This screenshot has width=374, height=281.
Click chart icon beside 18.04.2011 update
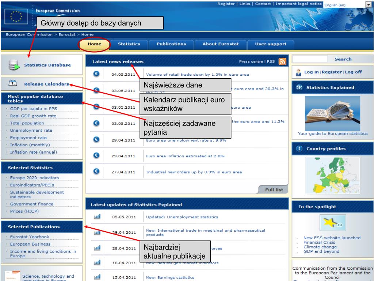[x=97, y=263]
